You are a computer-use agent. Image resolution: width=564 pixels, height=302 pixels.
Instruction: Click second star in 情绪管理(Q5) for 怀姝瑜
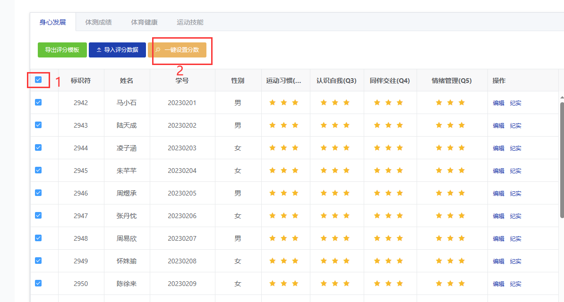tap(450, 261)
